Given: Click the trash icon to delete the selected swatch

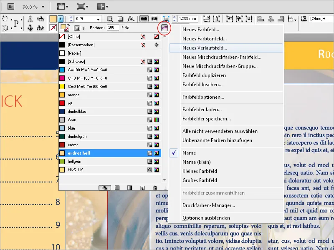Looking at the screenshot, I should click(155, 187).
